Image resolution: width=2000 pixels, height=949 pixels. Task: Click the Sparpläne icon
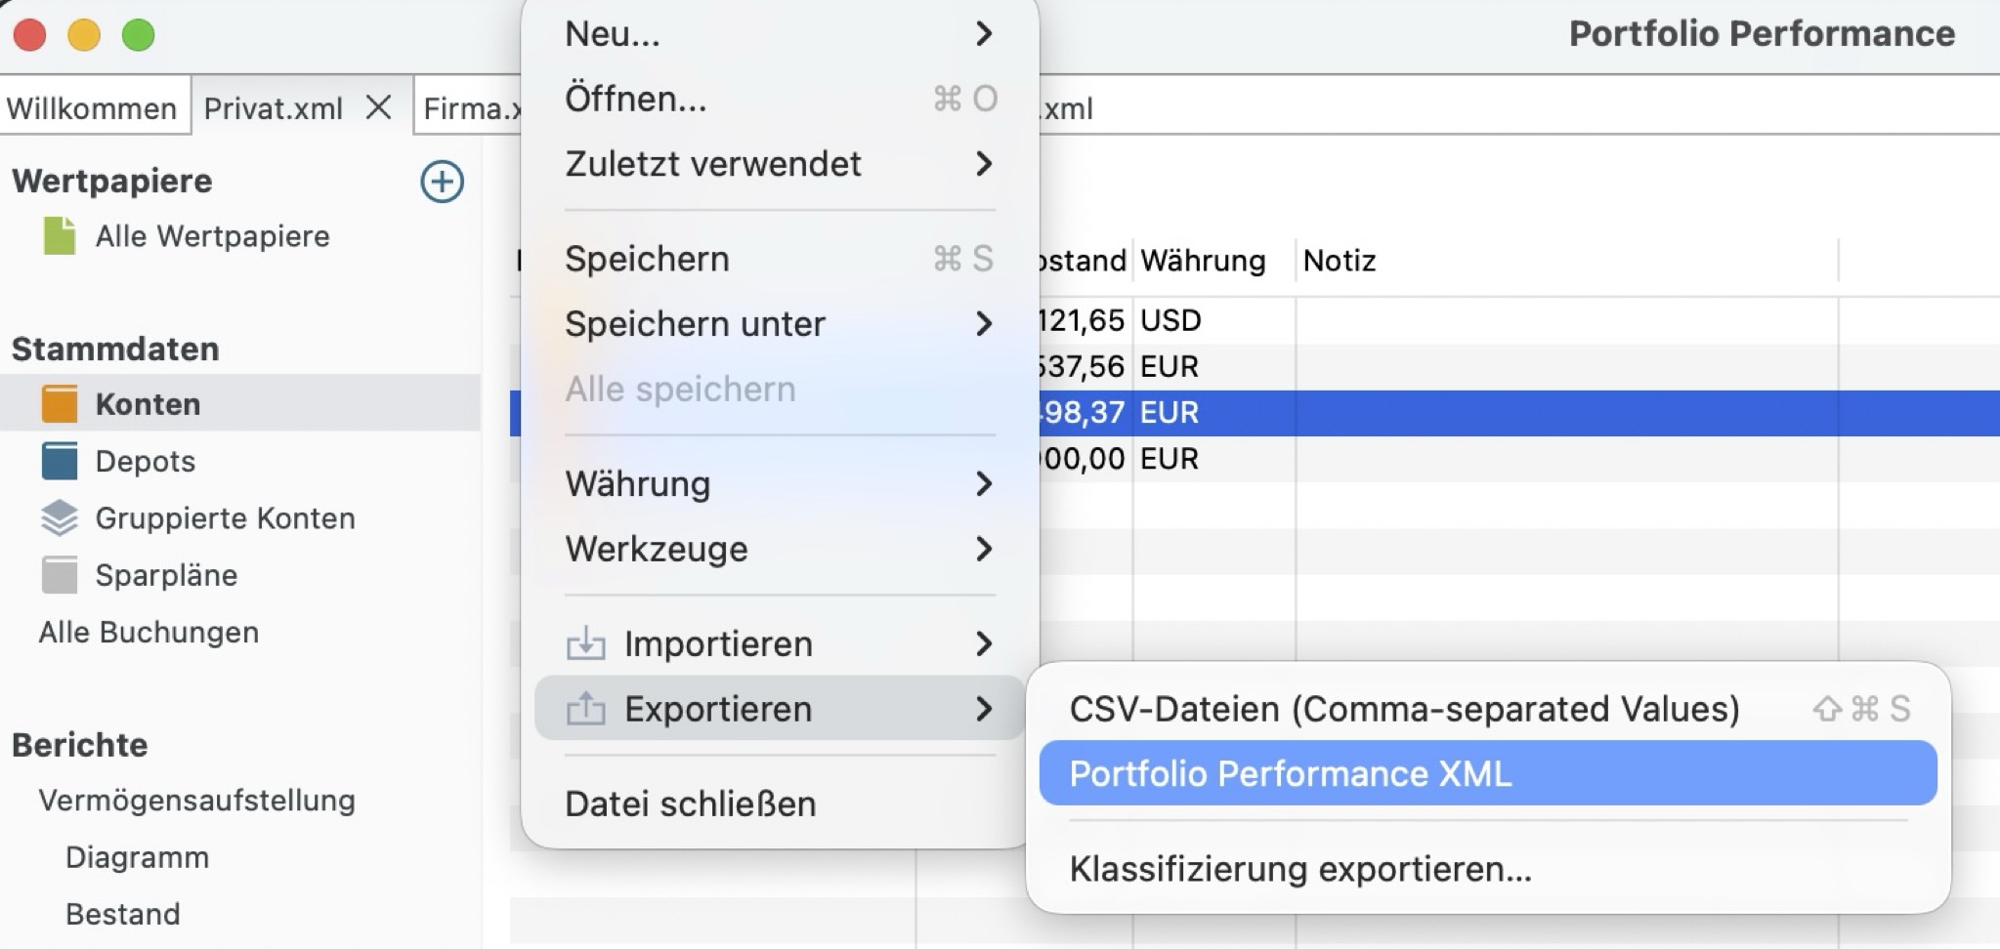point(59,574)
